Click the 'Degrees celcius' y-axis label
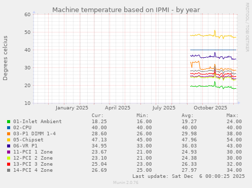 pos(5,58)
